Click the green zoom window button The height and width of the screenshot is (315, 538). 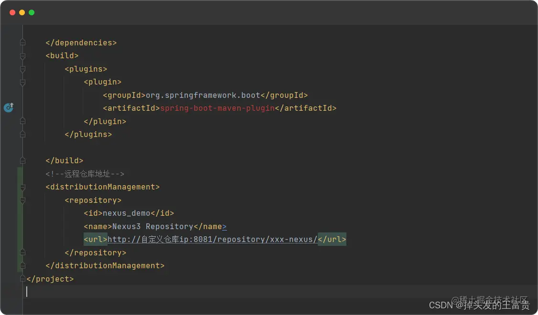click(32, 12)
